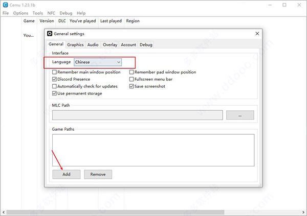Image resolution: width=307 pixels, height=216 pixels.
Task: Switch to the Debug settings tab
Action: point(146,45)
